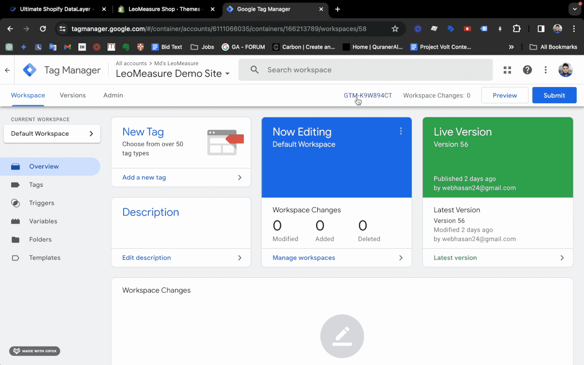Viewport: 584px width, 365px height.
Task: Select Variables in the left sidebar
Action: click(x=43, y=221)
